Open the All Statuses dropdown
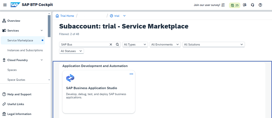Image resolution: width=272 pixels, height=118 pixels. pos(71,51)
